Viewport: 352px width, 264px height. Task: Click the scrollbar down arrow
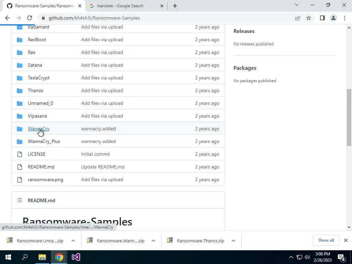point(349,228)
